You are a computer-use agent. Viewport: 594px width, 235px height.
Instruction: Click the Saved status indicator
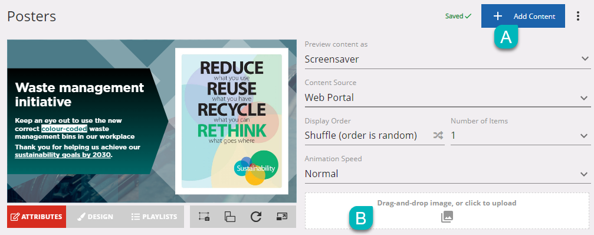tap(458, 17)
